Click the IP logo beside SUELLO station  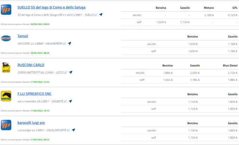pyautogui.click(x=6, y=9)
